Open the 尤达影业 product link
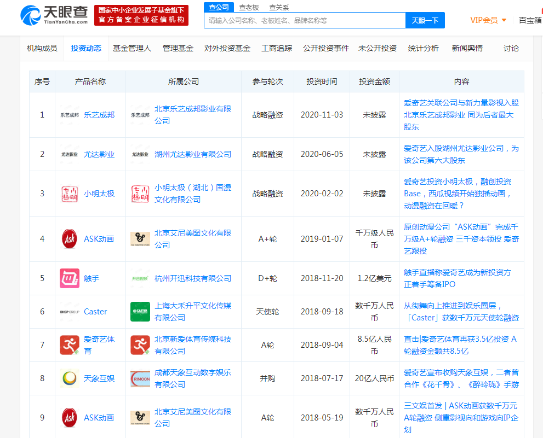This screenshot has width=543, height=438. (99, 154)
